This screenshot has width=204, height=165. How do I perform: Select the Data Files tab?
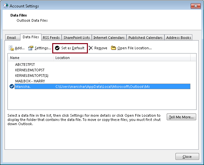[x=31, y=37]
